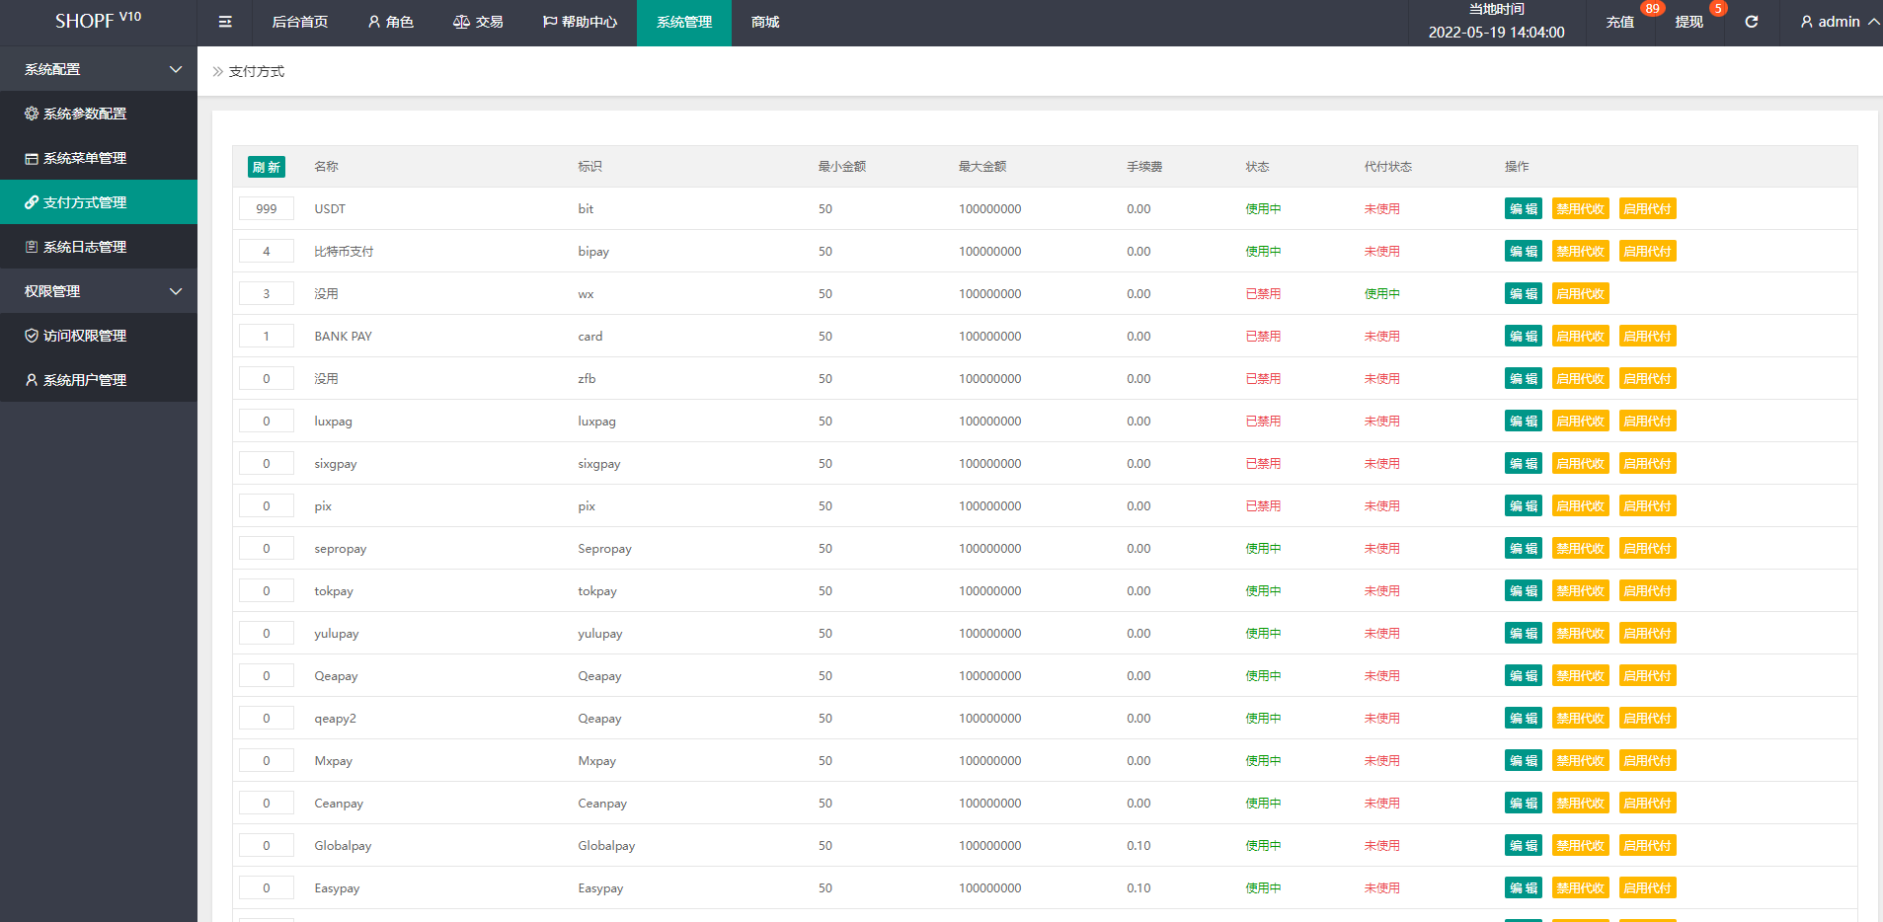Click the green 刷新 button
The width and height of the screenshot is (1883, 922).
pyautogui.click(x=266, y=167)
